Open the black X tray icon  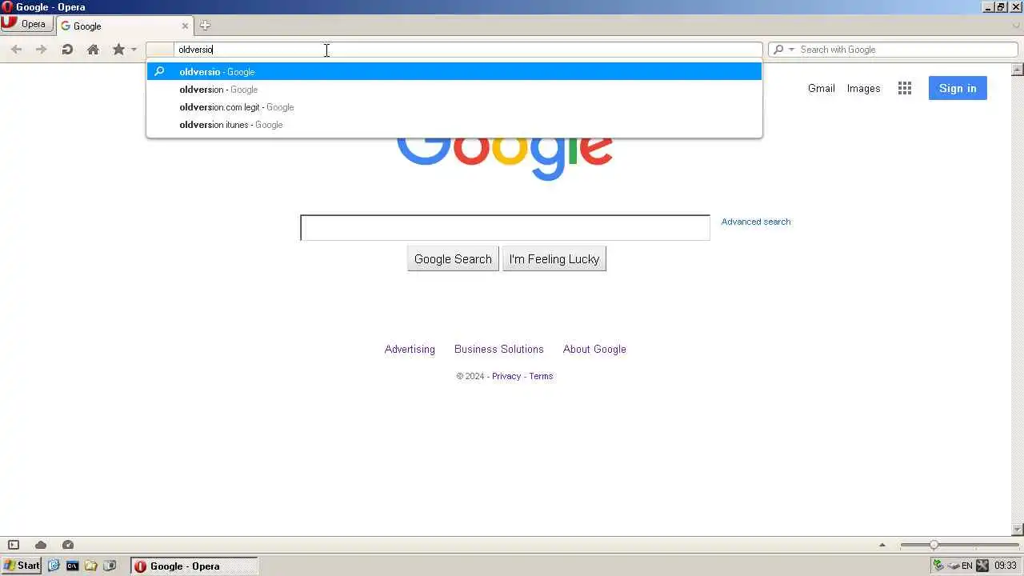982,566
